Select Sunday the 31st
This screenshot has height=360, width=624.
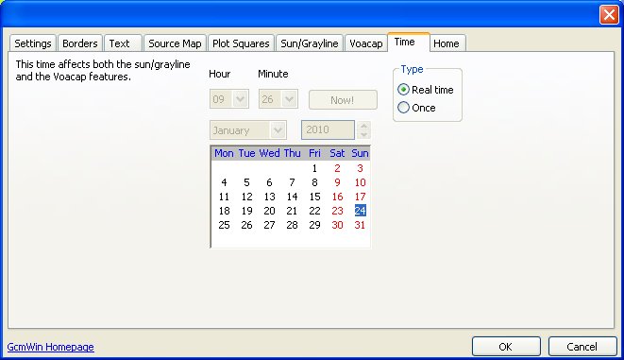click(x=360, y=225)
